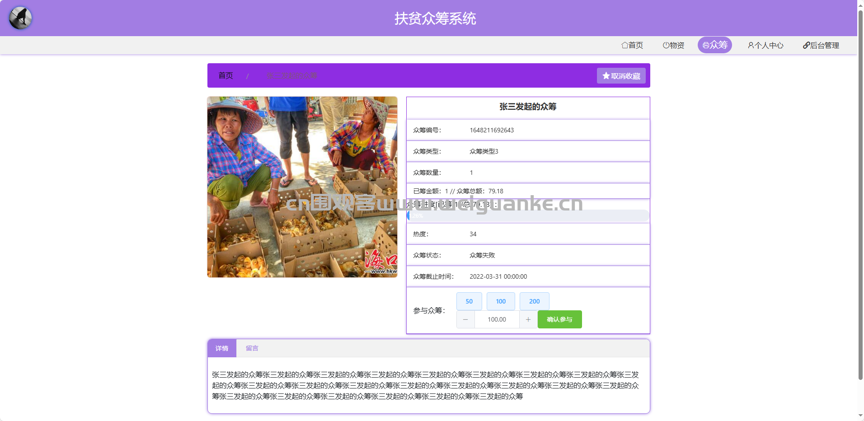Go to 个人中心
Screen dimensions: 864x421
pyautogui.click(x=765, y=45)
